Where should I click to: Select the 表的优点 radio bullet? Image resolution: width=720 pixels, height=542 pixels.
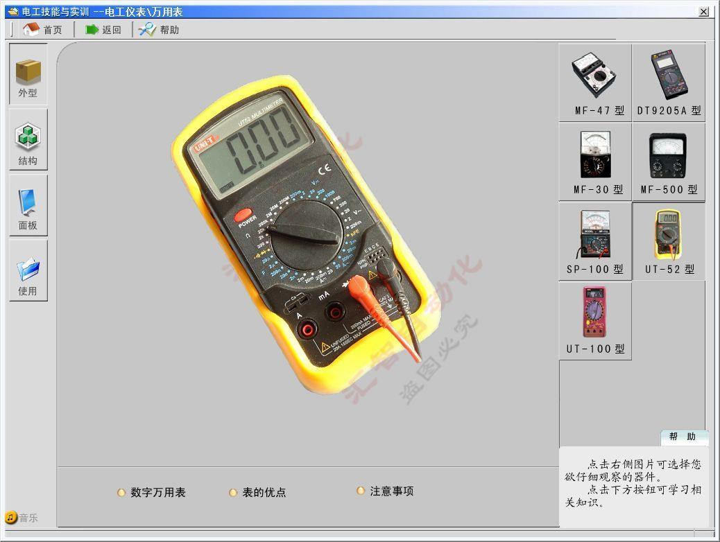pos(233,493)
